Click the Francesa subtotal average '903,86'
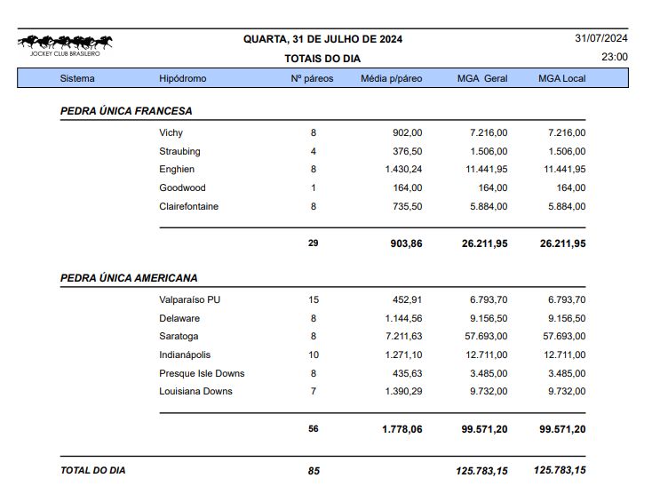The height and width of the screenshot is (486, 652). [406, 243]
